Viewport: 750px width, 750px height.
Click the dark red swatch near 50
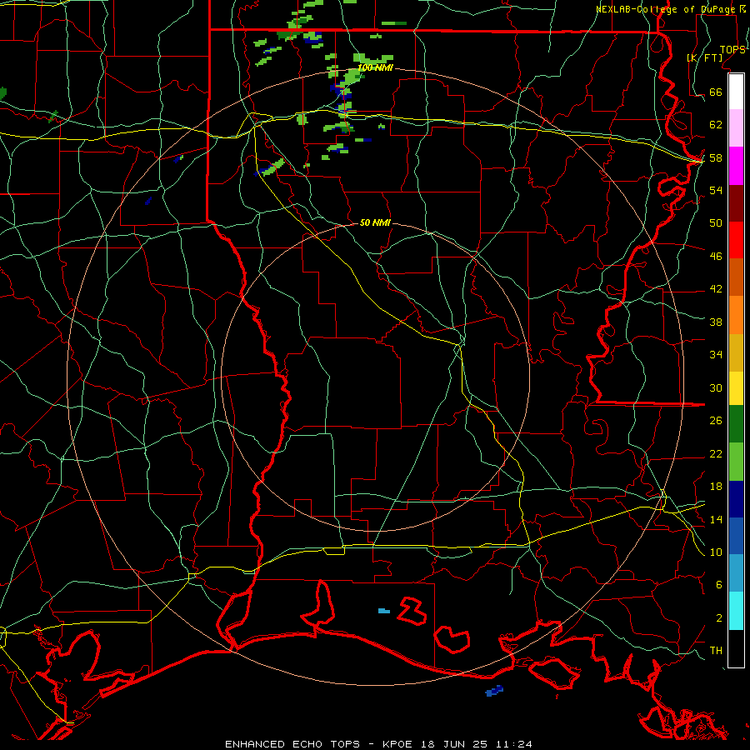(x=736, y=203)
